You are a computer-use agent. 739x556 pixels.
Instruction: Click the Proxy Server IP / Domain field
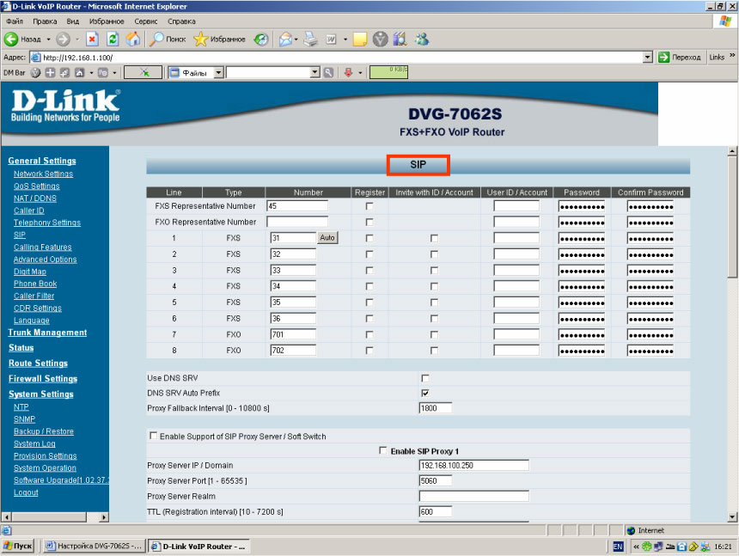point(473,466)
